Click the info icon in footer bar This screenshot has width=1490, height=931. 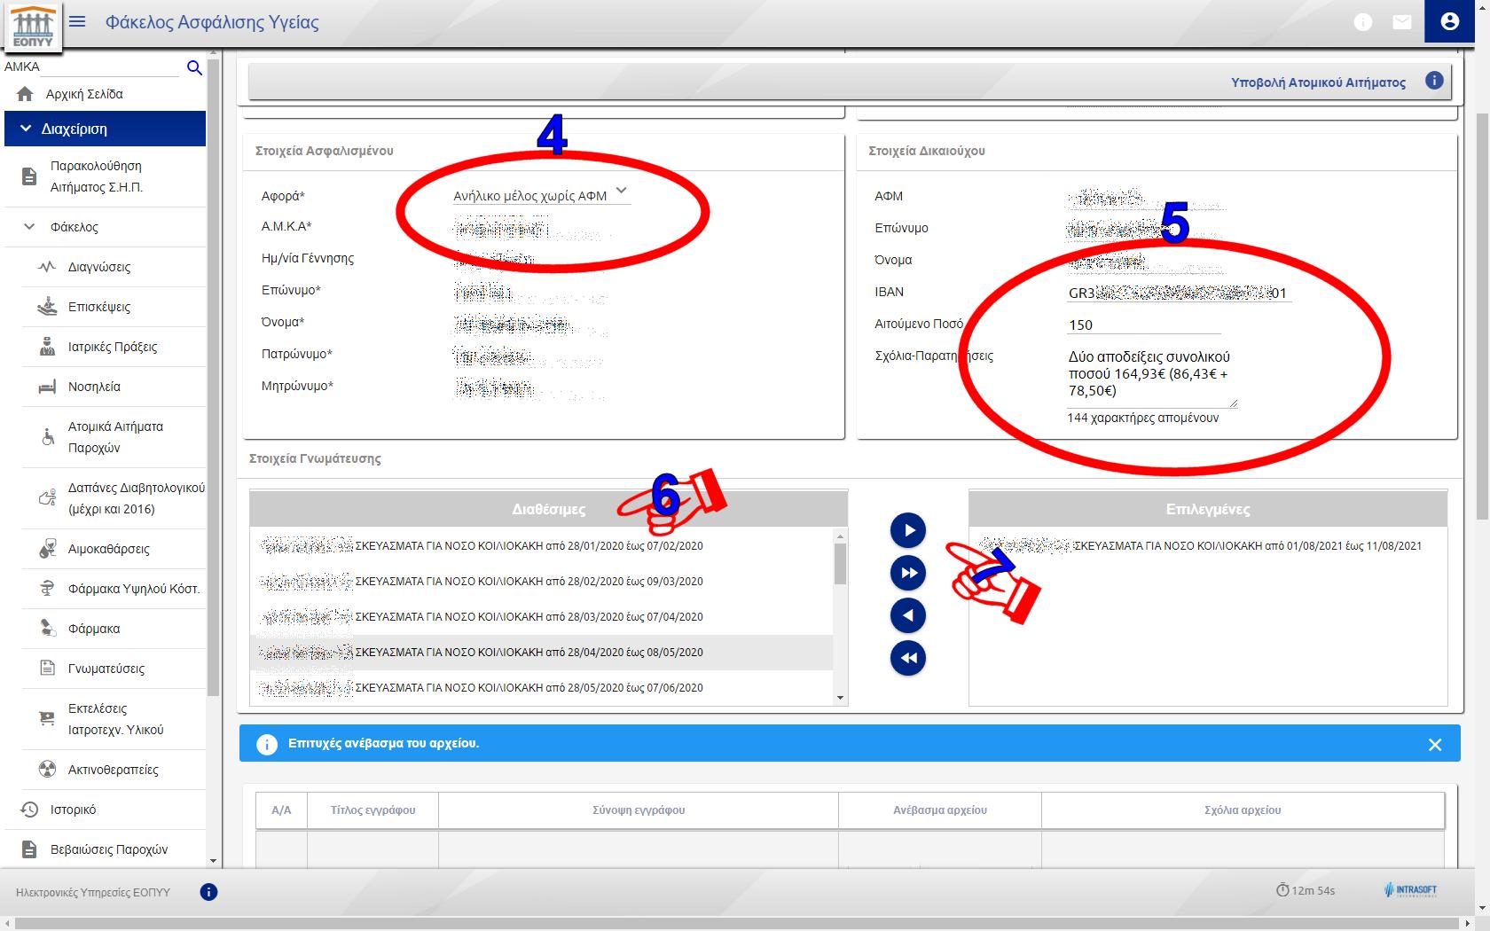(208, 892)
